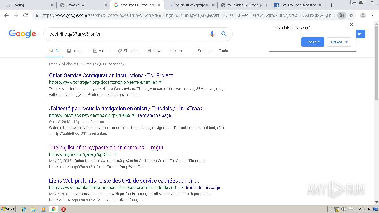The width and height of the screenshot is (379, 213).
Task: Click the network icon in system tray
Action: 337,209
